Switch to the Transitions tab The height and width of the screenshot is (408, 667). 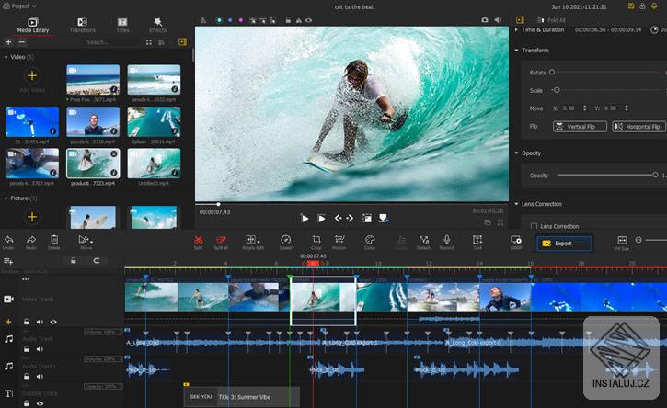pos(83,25)
